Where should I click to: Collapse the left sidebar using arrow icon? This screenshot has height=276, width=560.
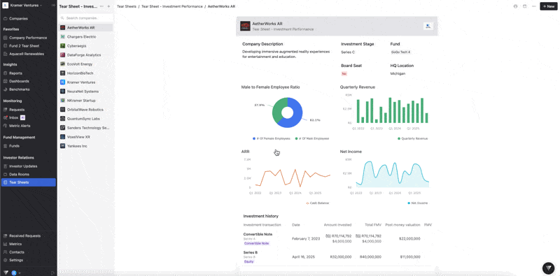[x=53, y=6]
